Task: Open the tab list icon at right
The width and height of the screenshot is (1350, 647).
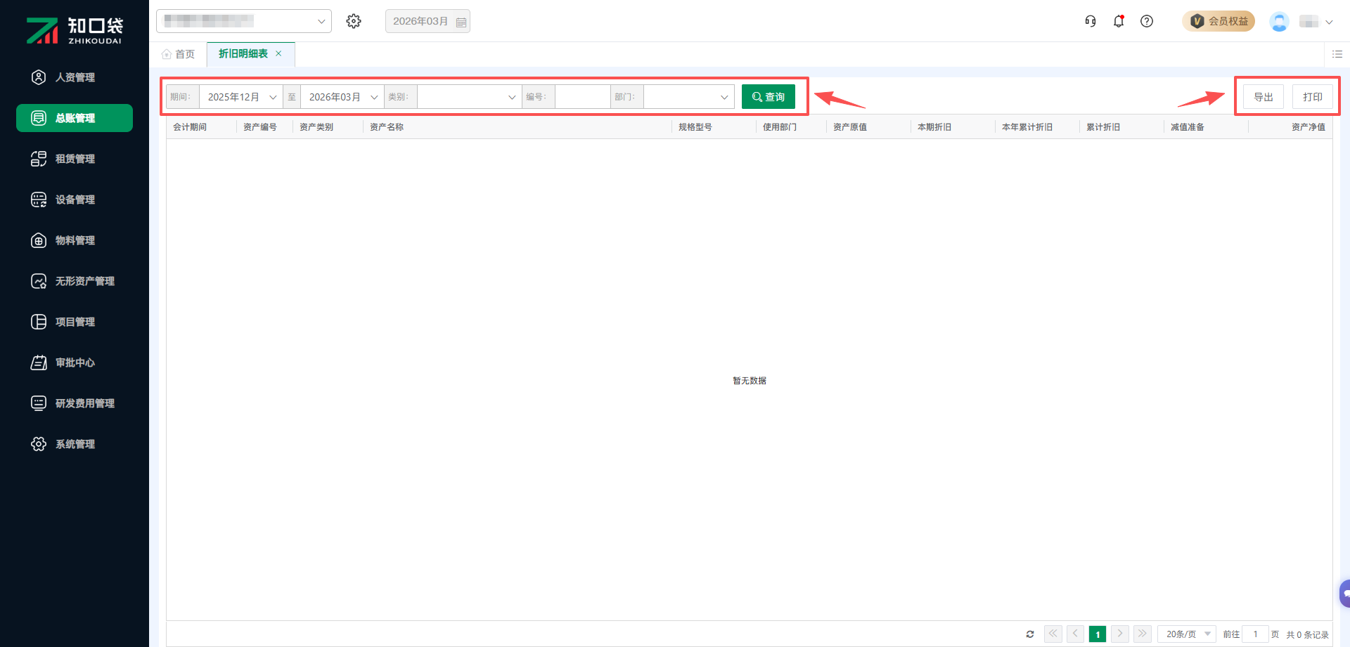Action: pos(1337,54)
